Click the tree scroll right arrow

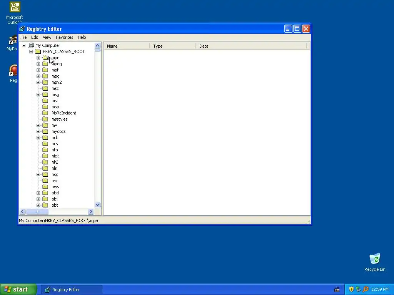91,212
